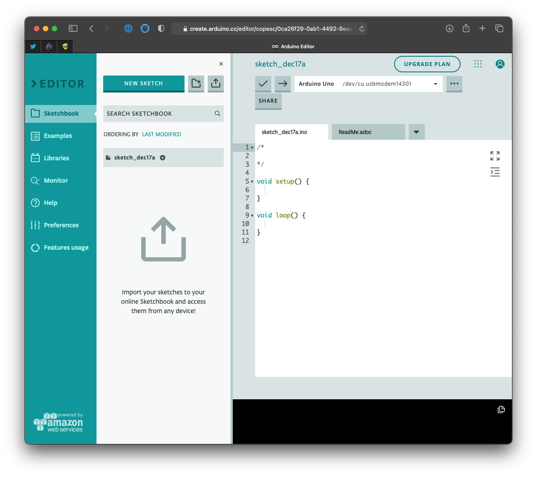Click the Upload arrow button
Screen dimensions: 537x477
click(x=283, y=84)
